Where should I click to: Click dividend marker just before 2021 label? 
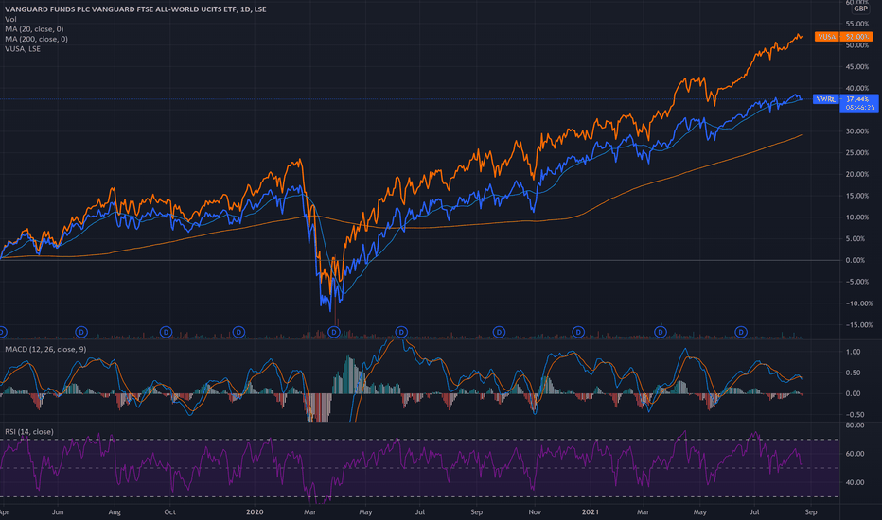coord(578,332)
